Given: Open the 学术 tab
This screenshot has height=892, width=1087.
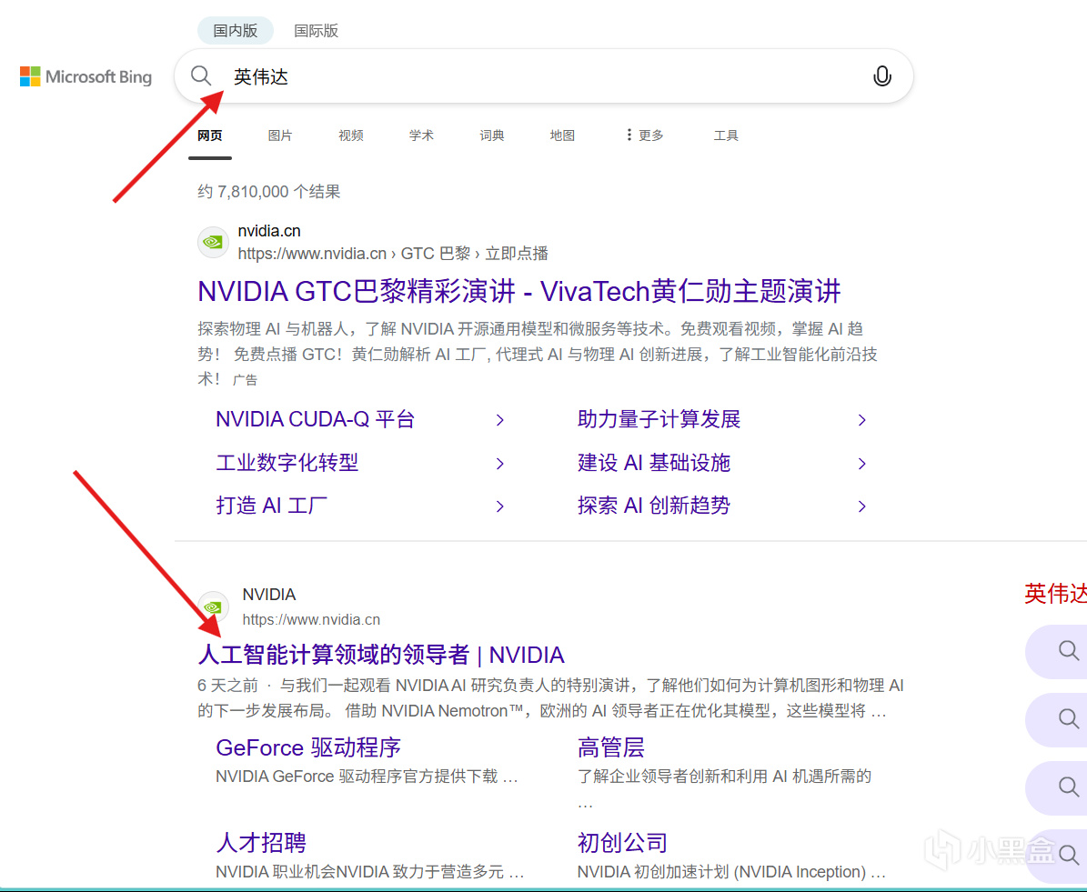Looking at the screenshot, I should pos(421,135).
